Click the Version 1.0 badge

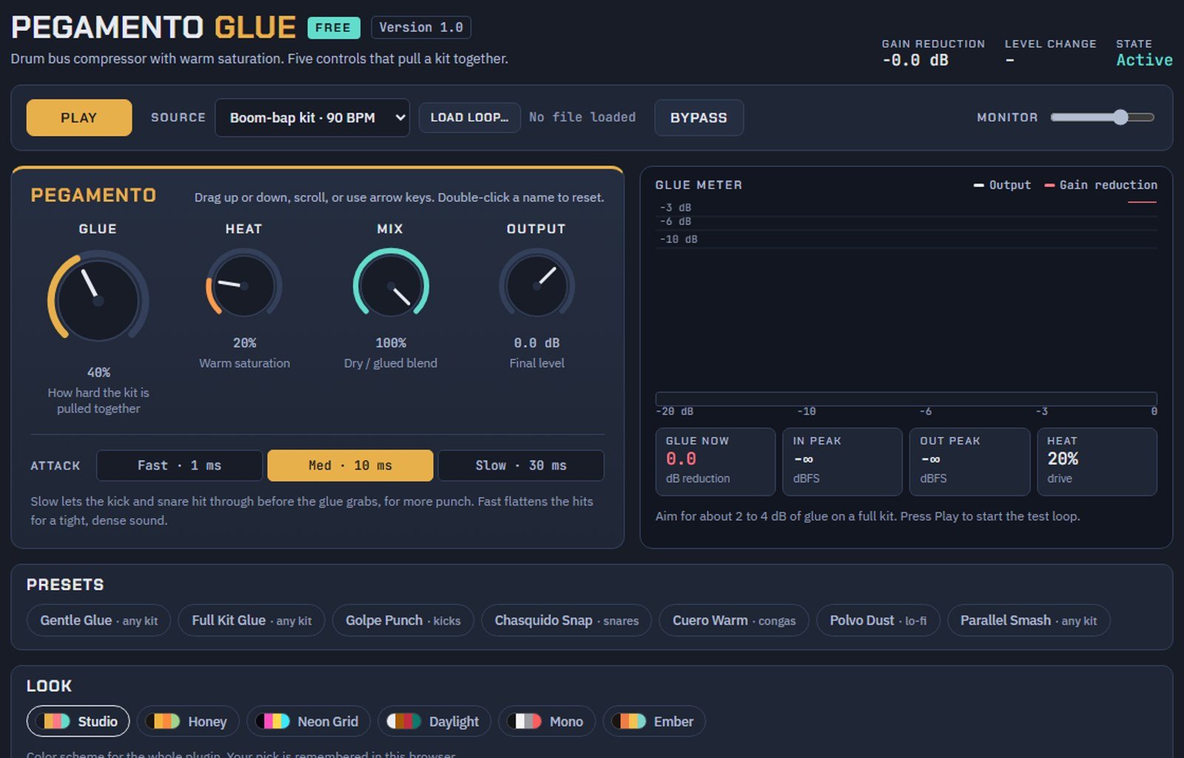point(421,27)
